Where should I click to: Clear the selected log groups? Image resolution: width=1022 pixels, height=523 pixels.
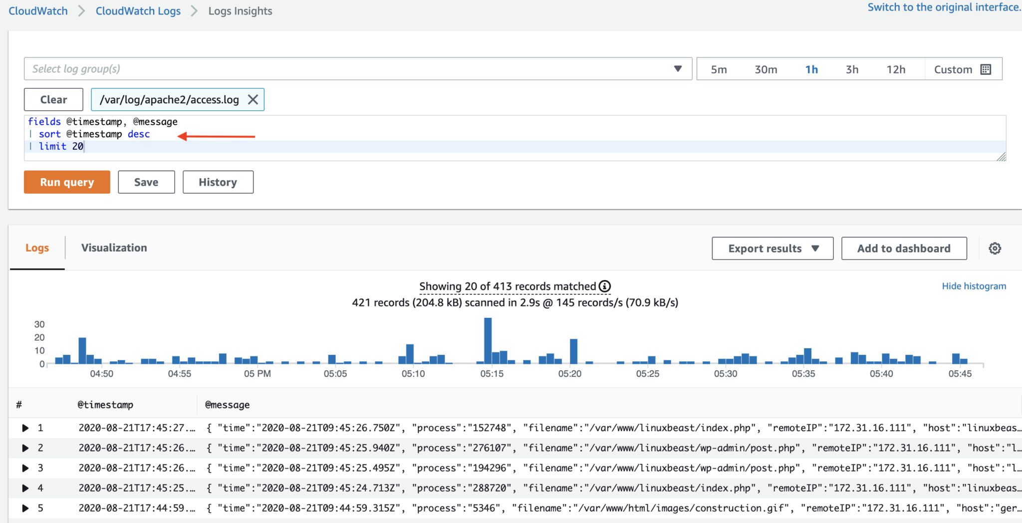pos(53,100)
